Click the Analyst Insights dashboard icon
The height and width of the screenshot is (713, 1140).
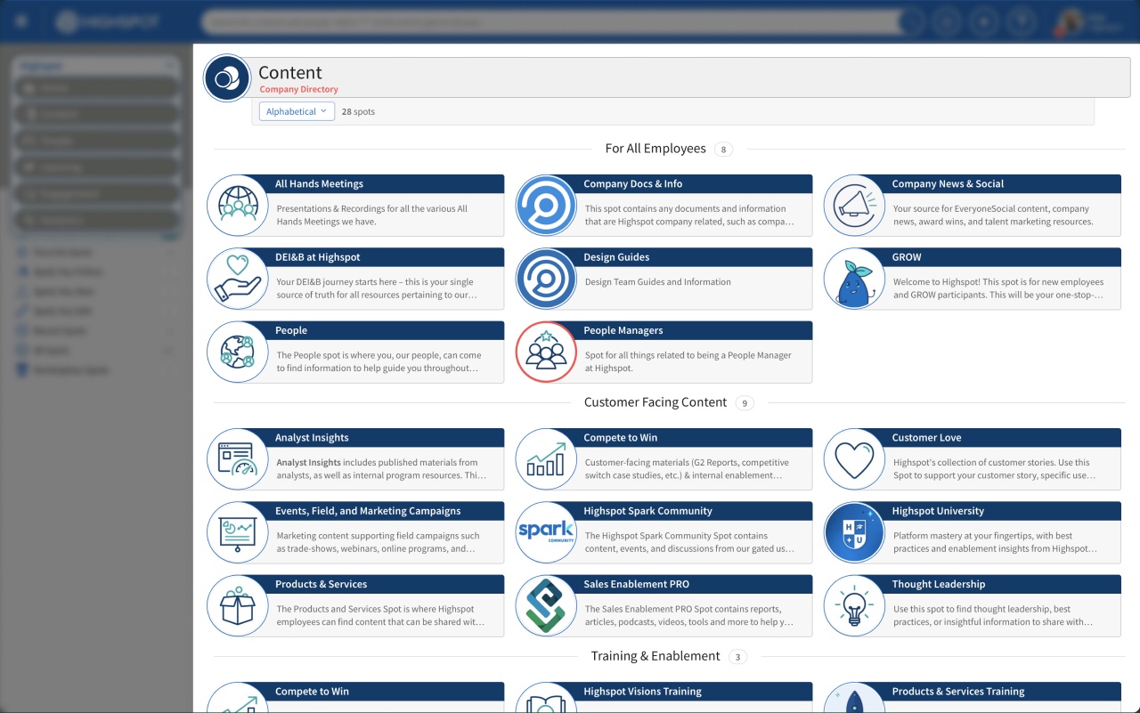tap(238, 459)
